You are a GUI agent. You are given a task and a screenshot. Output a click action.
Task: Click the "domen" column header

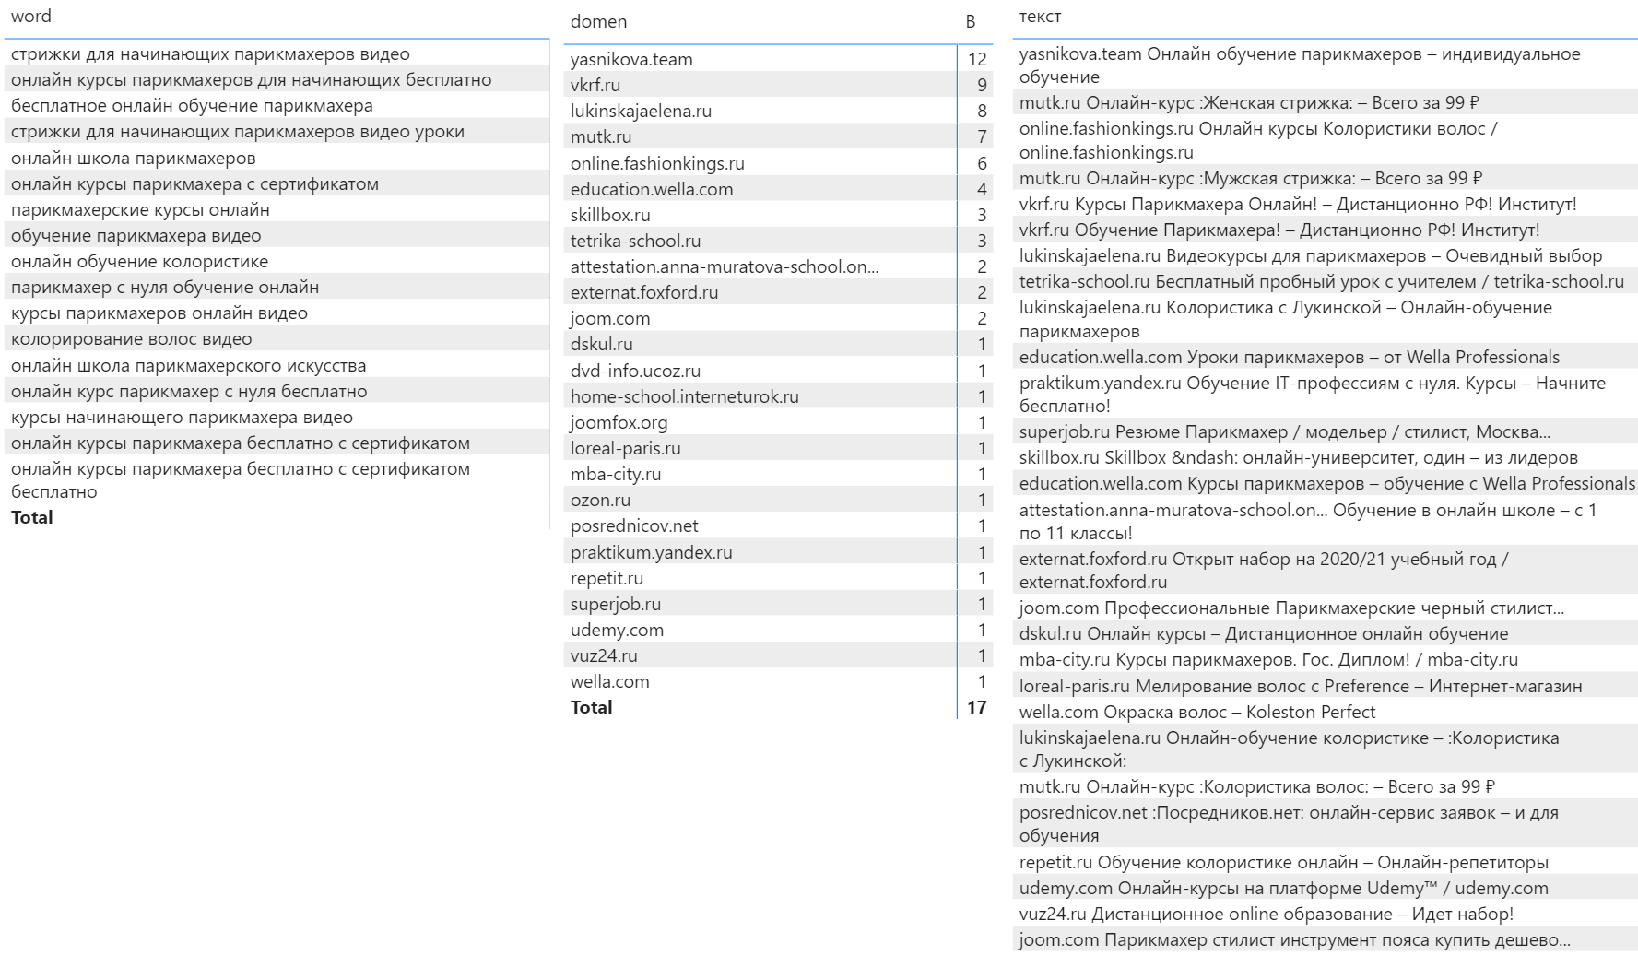[x=598, y=22]
